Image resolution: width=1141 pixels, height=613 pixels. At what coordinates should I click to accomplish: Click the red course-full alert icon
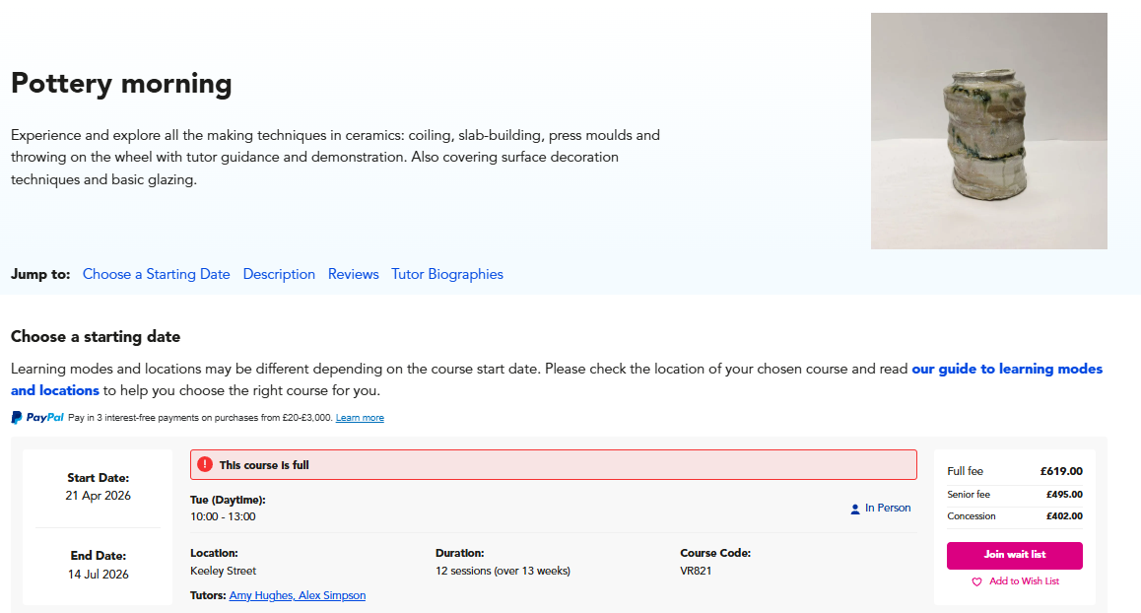pyautogui.click(x=205, y=464)
